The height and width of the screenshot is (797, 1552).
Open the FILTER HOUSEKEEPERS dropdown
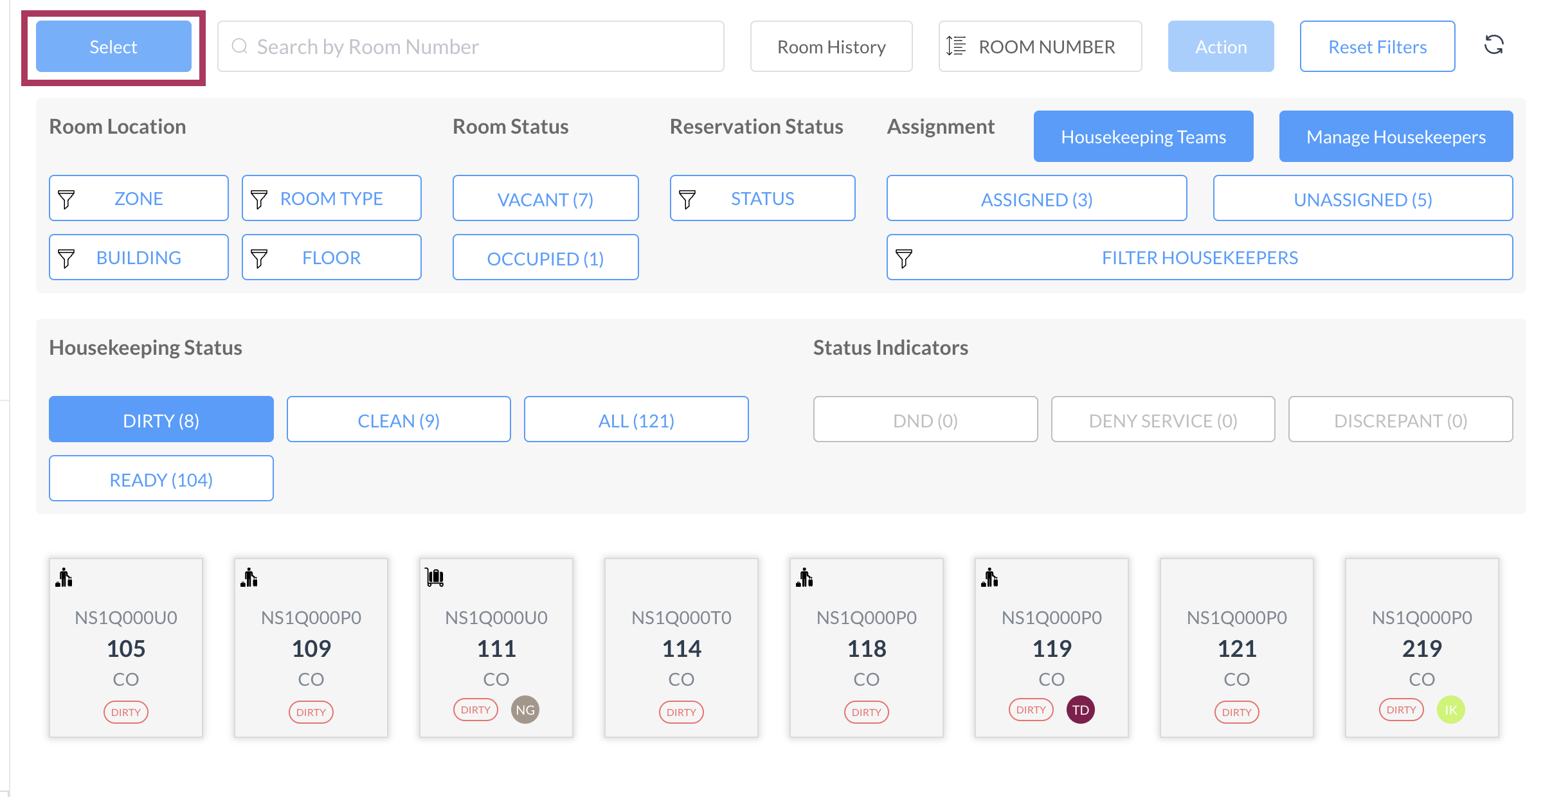1199,258
